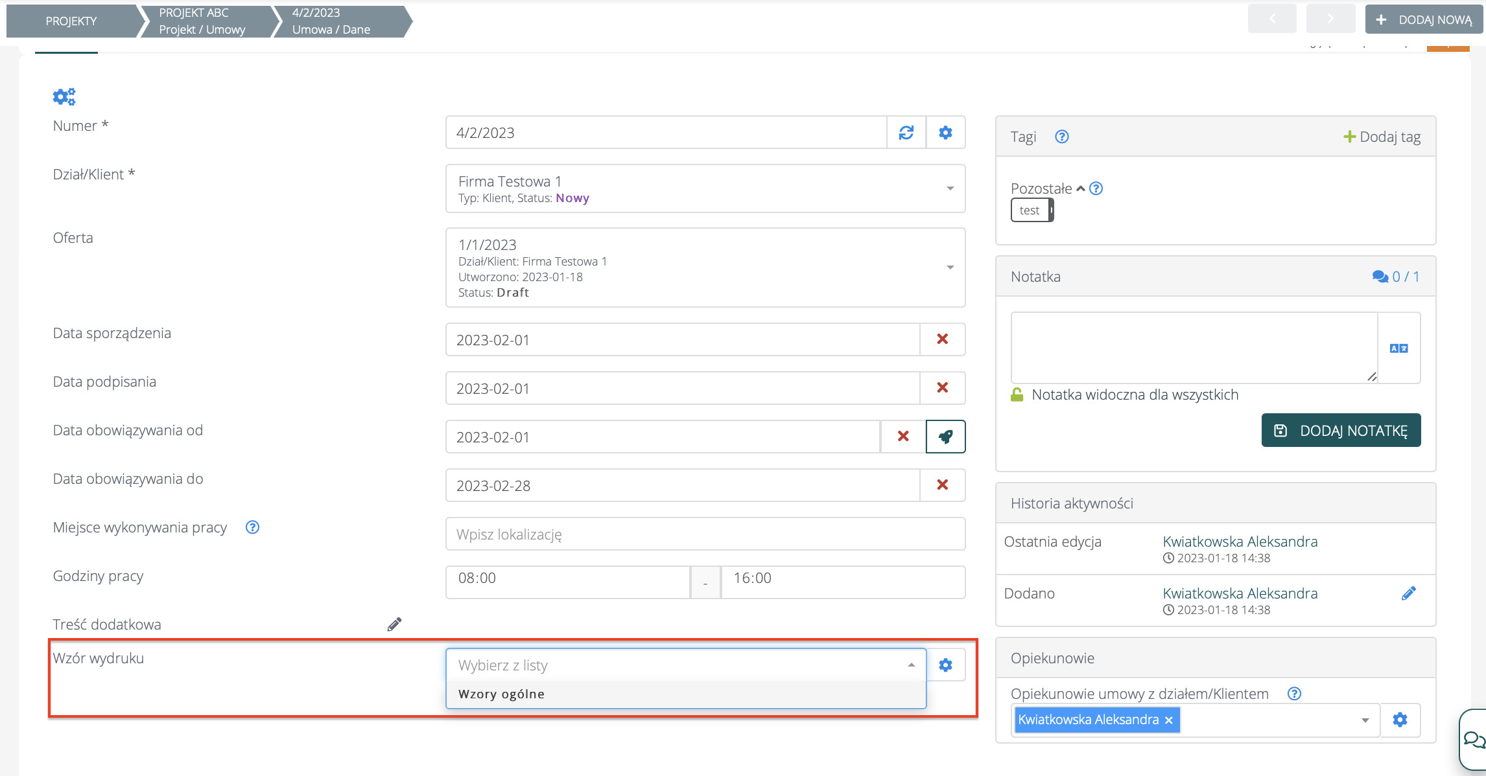This screenshot has width=1486, height=776.
Task: Collapse the Pozostałe tags section
Action: tap(1080, 188)
